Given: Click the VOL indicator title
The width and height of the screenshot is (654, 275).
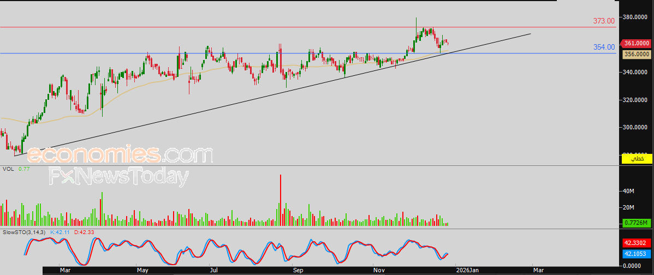Looking at the screenshot, I should click(8, 169).
